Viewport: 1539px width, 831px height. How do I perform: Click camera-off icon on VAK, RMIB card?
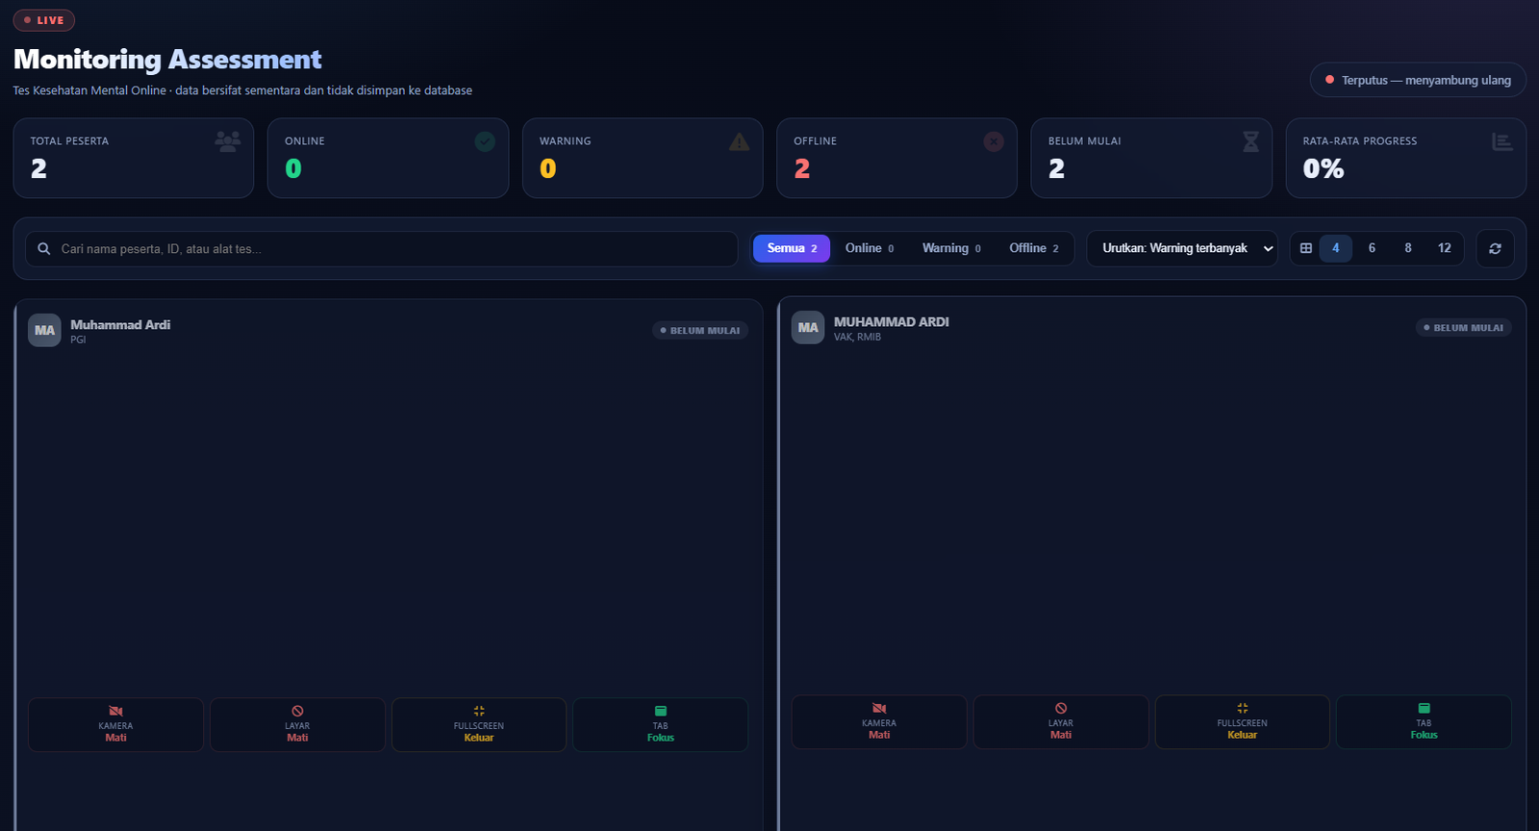click(x=879, y=709)
